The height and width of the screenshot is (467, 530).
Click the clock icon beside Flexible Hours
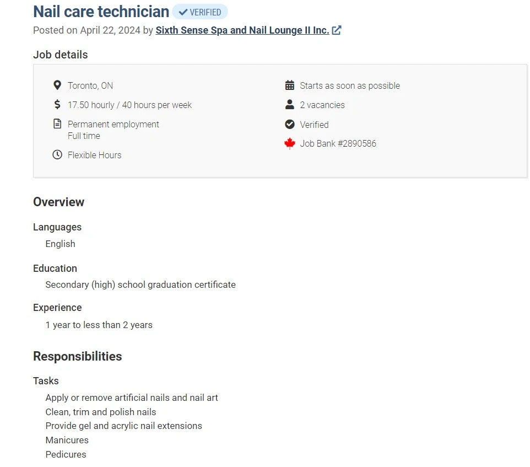coord(57,155)
